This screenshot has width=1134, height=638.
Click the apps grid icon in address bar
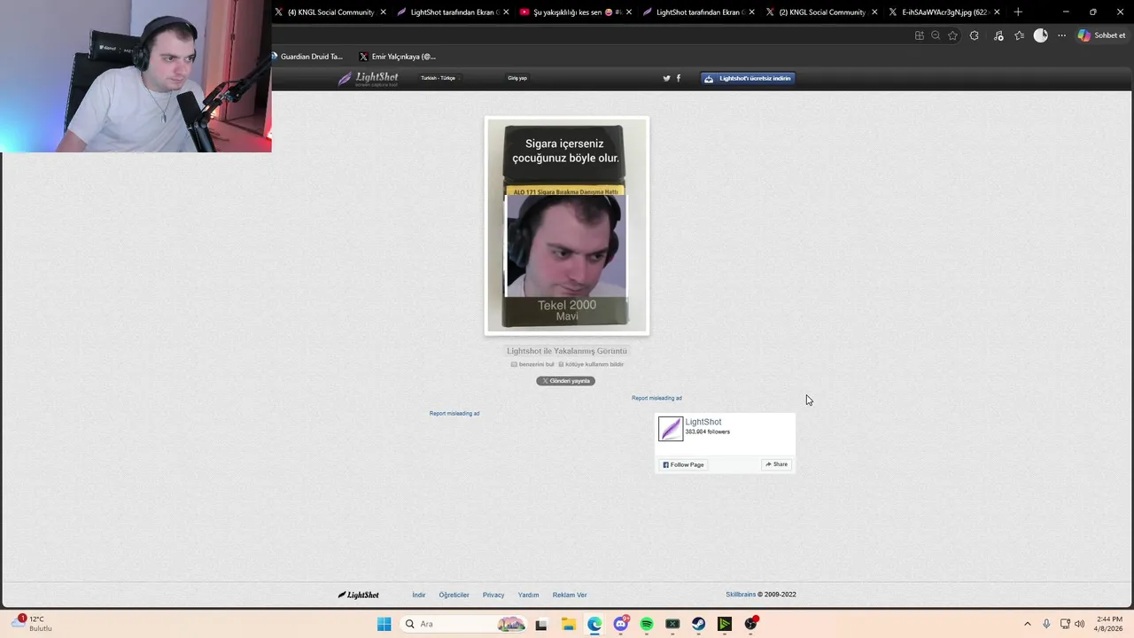919,35
